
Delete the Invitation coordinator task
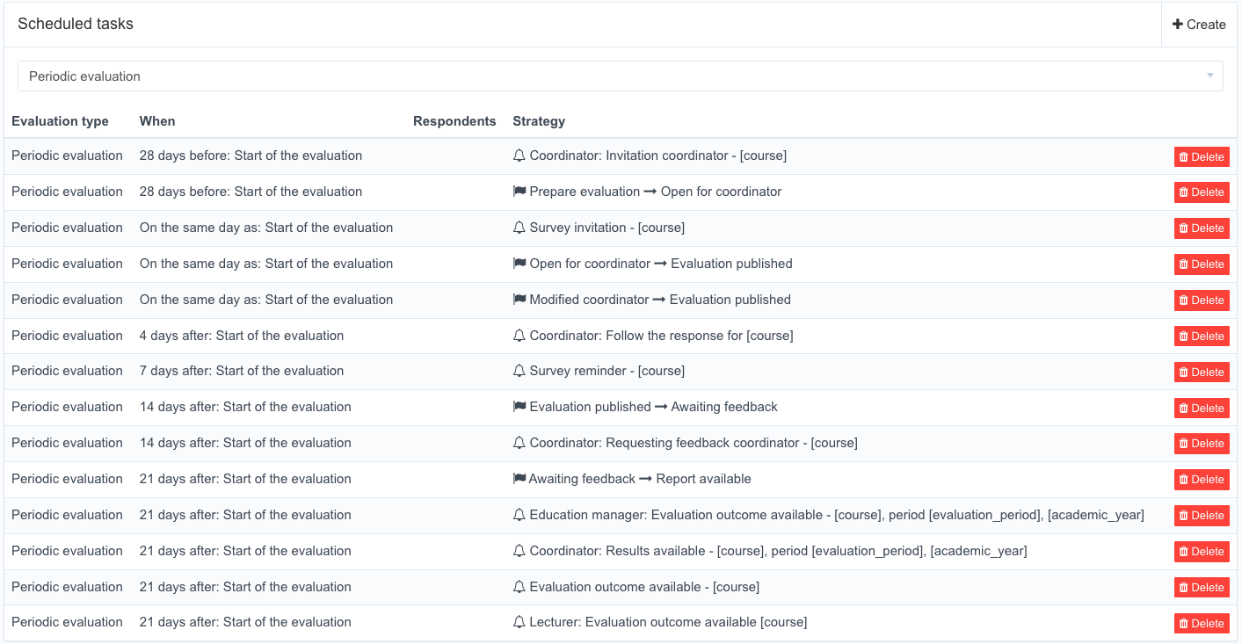click(1202, 156)
